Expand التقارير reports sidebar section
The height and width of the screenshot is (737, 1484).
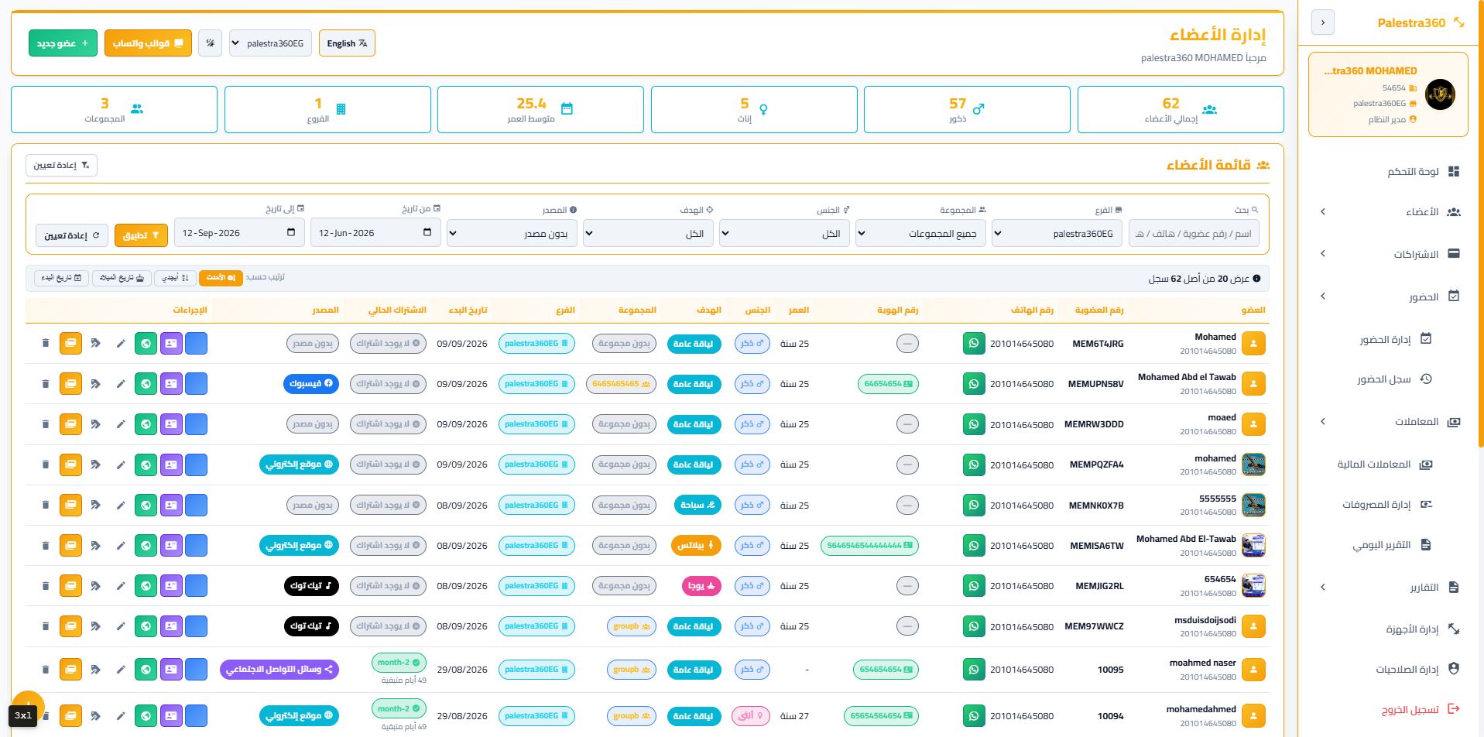point(1391,588)
